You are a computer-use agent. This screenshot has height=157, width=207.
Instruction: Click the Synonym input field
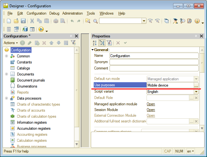click(x=154, y=62)
